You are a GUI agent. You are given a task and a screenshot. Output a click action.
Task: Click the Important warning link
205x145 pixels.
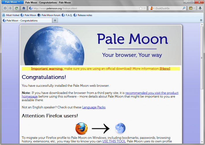[47, 69]
